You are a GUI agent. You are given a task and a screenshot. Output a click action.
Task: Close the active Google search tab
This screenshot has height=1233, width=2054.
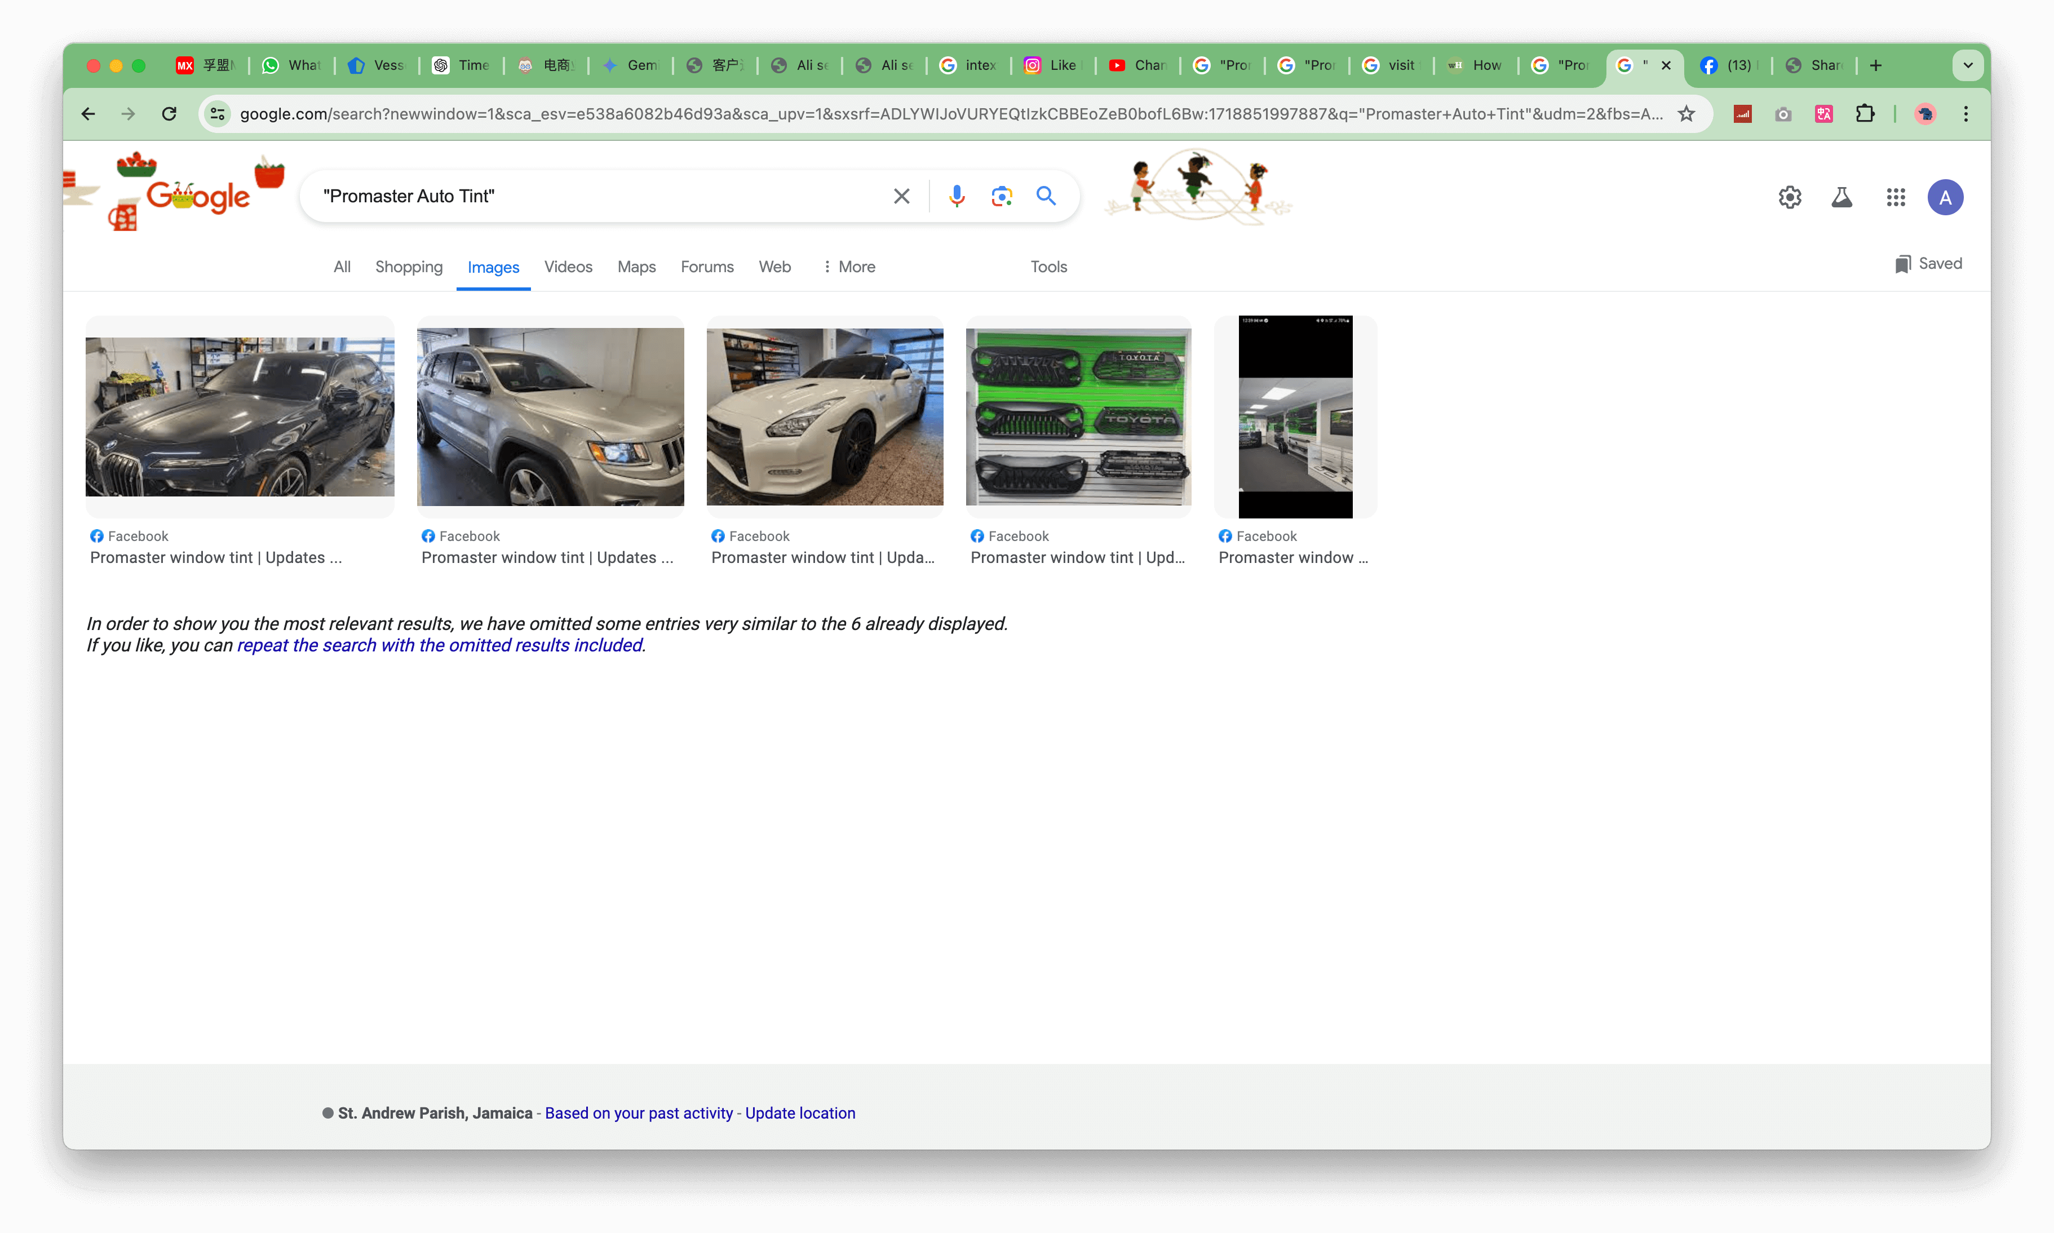pos(1666,65)
